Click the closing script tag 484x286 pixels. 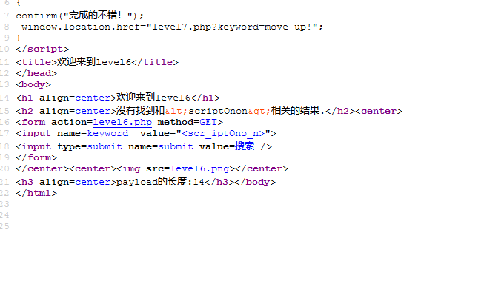pyautogui.click(x=42, y=49)
